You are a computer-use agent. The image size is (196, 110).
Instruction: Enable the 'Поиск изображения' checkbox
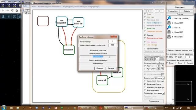coord(145,23)
